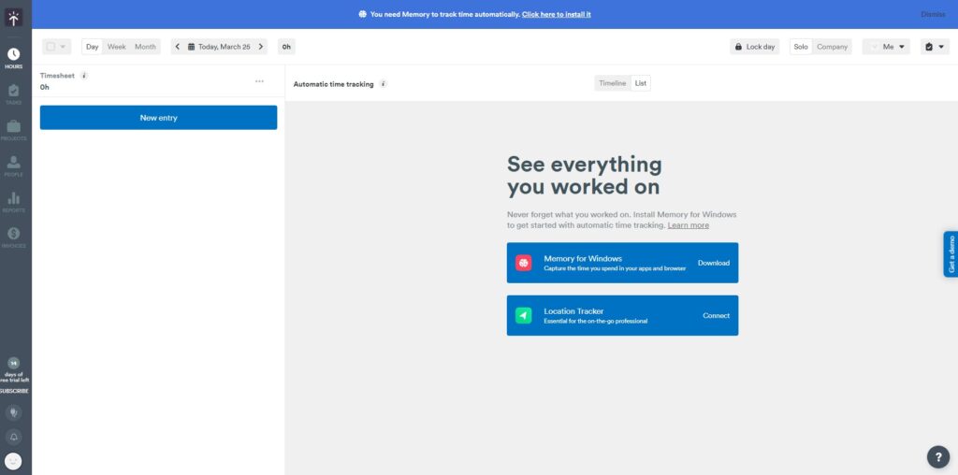This screenshot has height=475, width=958.
Task: Open the Me user dropdown
Action: tap(887, 47)
